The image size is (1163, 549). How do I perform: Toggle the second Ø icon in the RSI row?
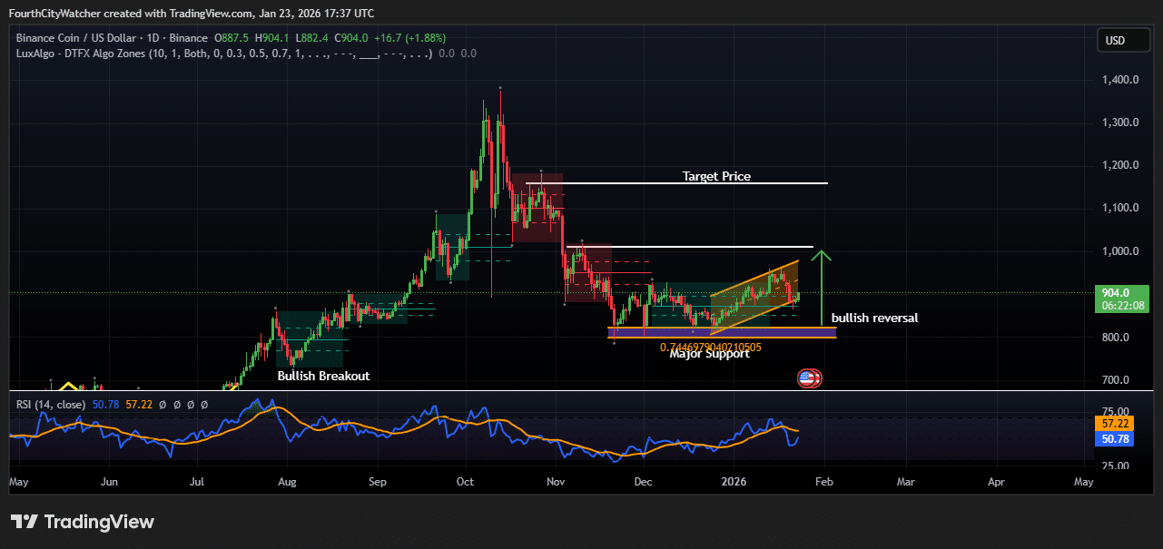[x=176, y=405]
